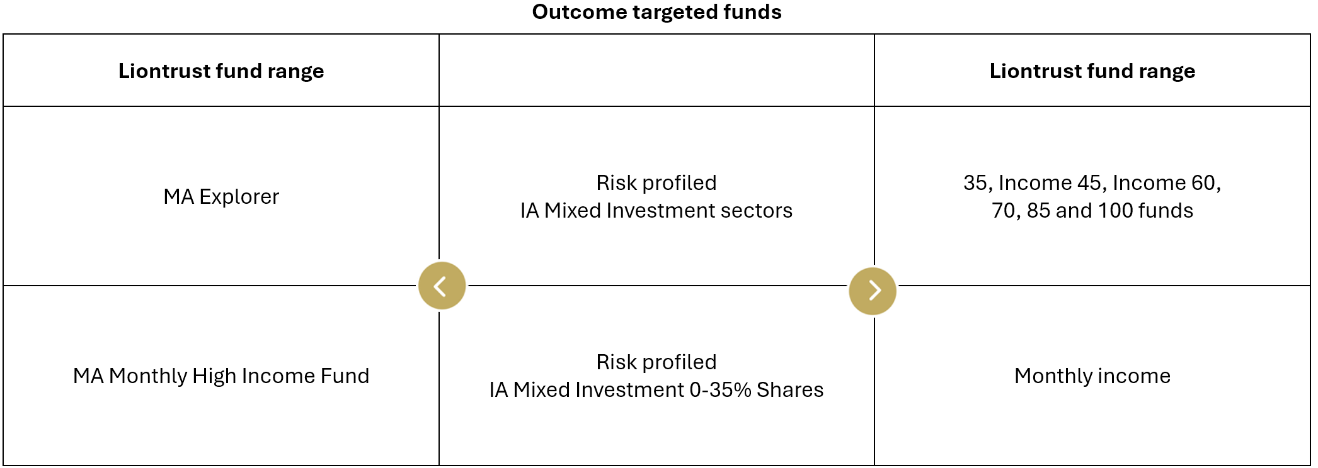Select the 'Income 60' text
Viewport: 1318px width, 468px height.
1164,182
